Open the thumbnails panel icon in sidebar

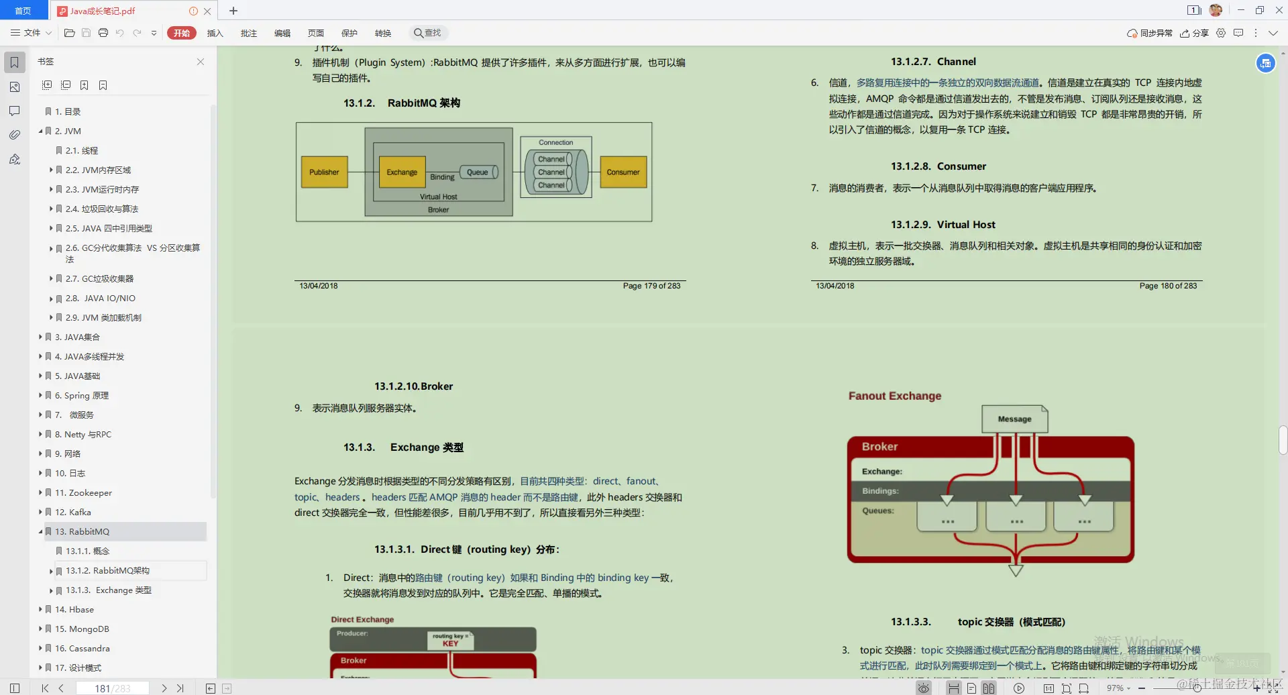tap(15, 87)
